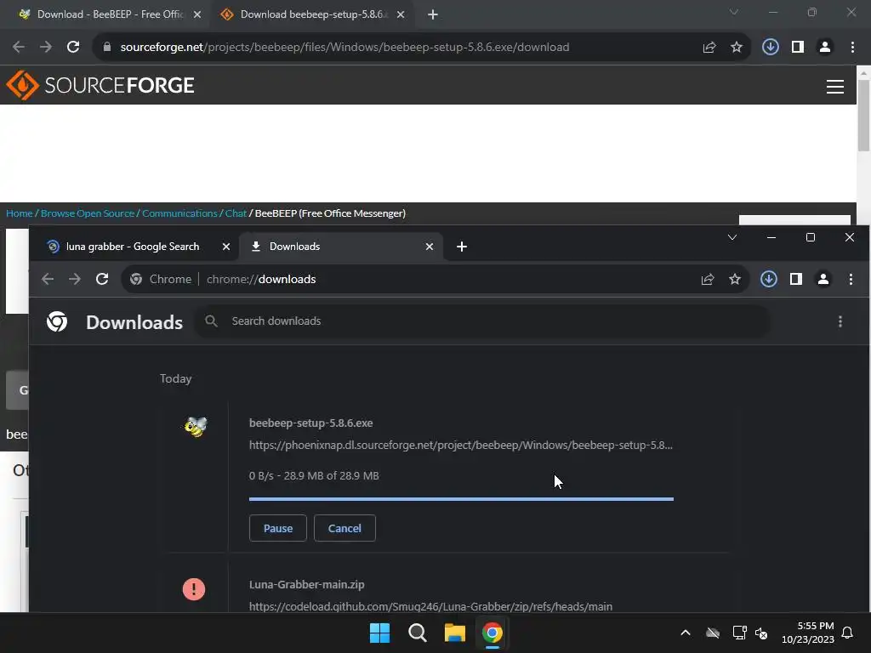Open the tab search chevron in the Downloads window
This screenshot has height=653, width=871.
732,238
